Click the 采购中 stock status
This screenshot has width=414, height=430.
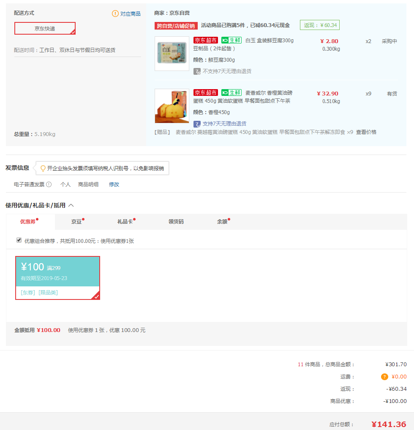[389, 41]
